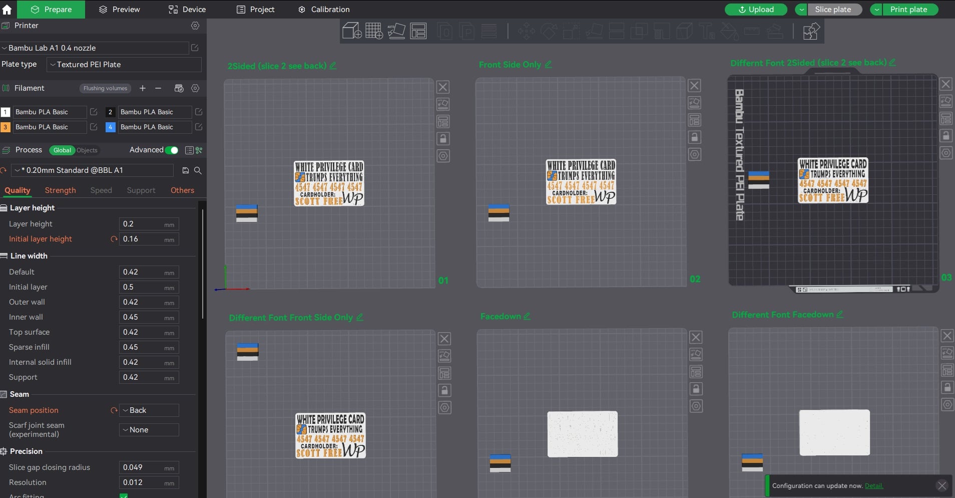Edit filament 4 preset icon

click(x=199, y=127)
